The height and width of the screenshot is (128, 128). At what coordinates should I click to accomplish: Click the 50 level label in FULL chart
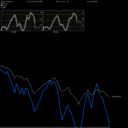click(83, 19)
